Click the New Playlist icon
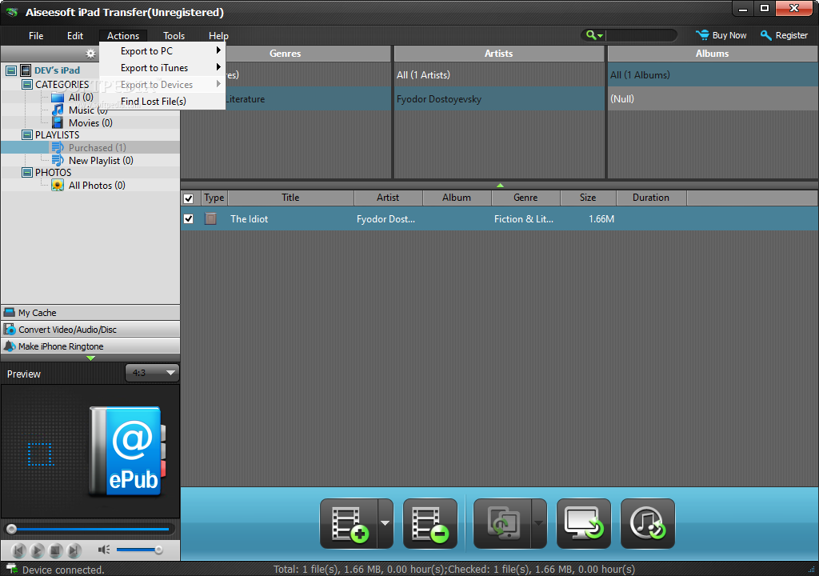 point(58,161)
